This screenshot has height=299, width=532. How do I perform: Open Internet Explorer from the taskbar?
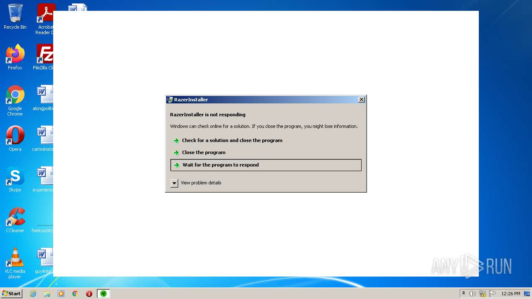click(33, 294)
